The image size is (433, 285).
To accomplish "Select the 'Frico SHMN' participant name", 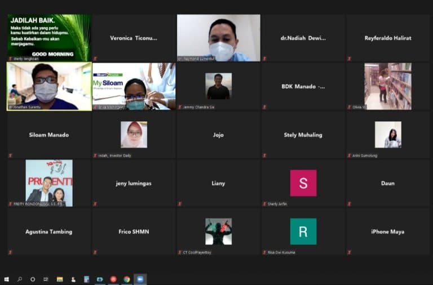I will click(x=134, y=231).
